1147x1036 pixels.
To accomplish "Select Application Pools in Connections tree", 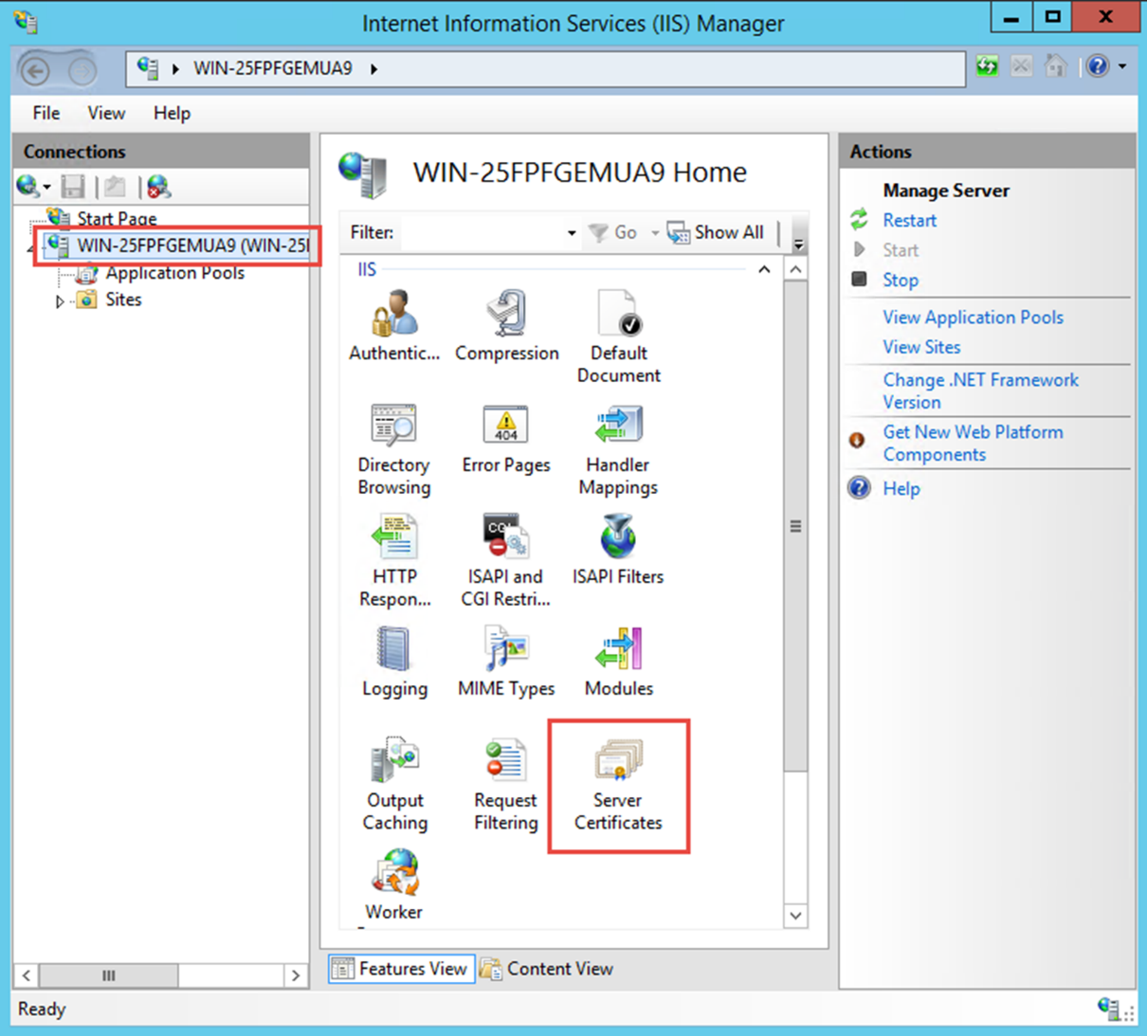I will coord(174,273).
